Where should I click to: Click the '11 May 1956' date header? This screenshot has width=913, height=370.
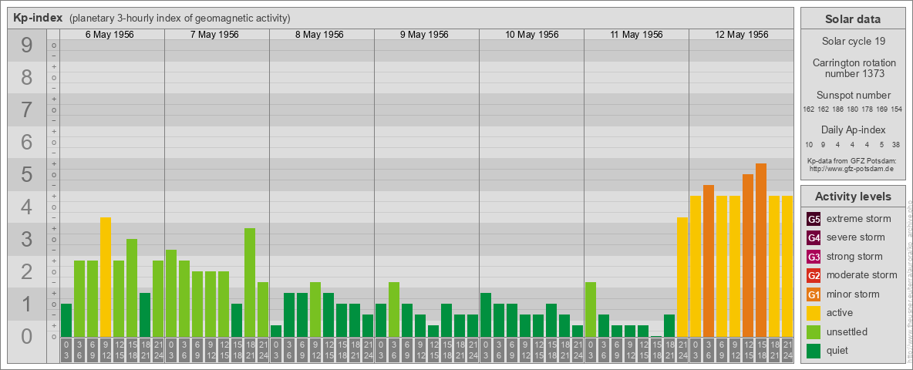[636, 35]
